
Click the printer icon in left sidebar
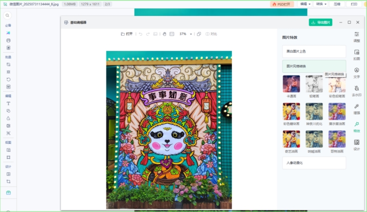point(8,40)
